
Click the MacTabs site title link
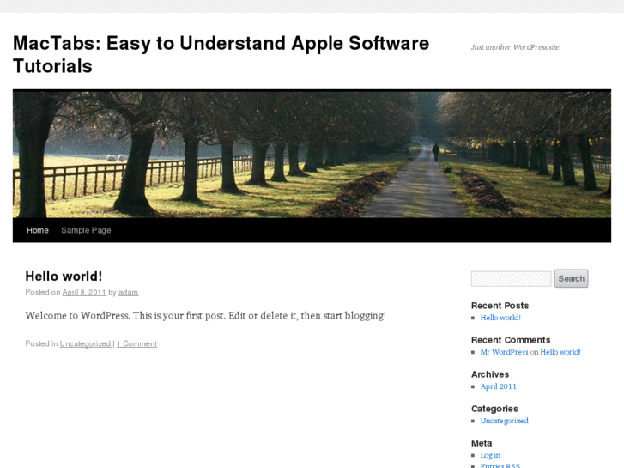tap(221, 54)
